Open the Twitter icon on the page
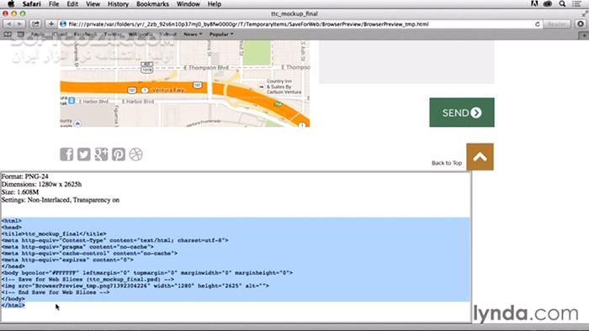 84,154
